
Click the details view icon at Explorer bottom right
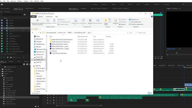pyautogui.click(x=149, y=93)
